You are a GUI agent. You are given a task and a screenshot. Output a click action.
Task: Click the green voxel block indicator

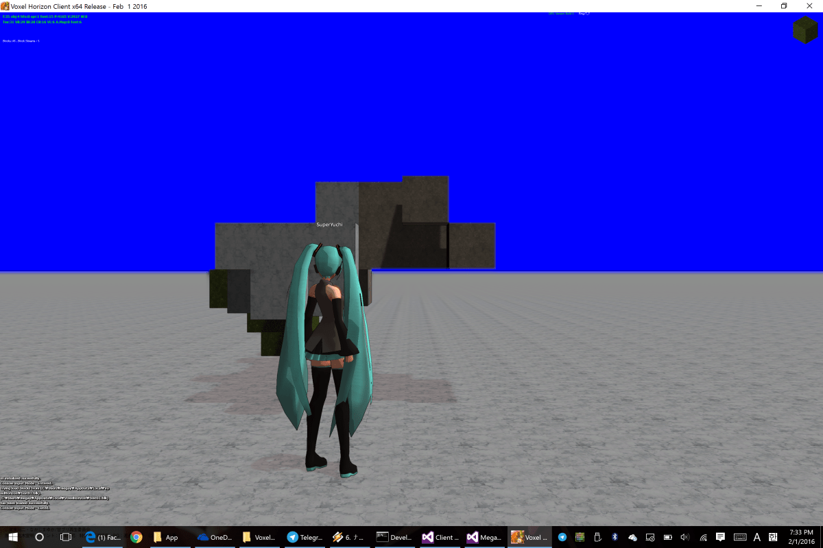(x=804, y=30)
